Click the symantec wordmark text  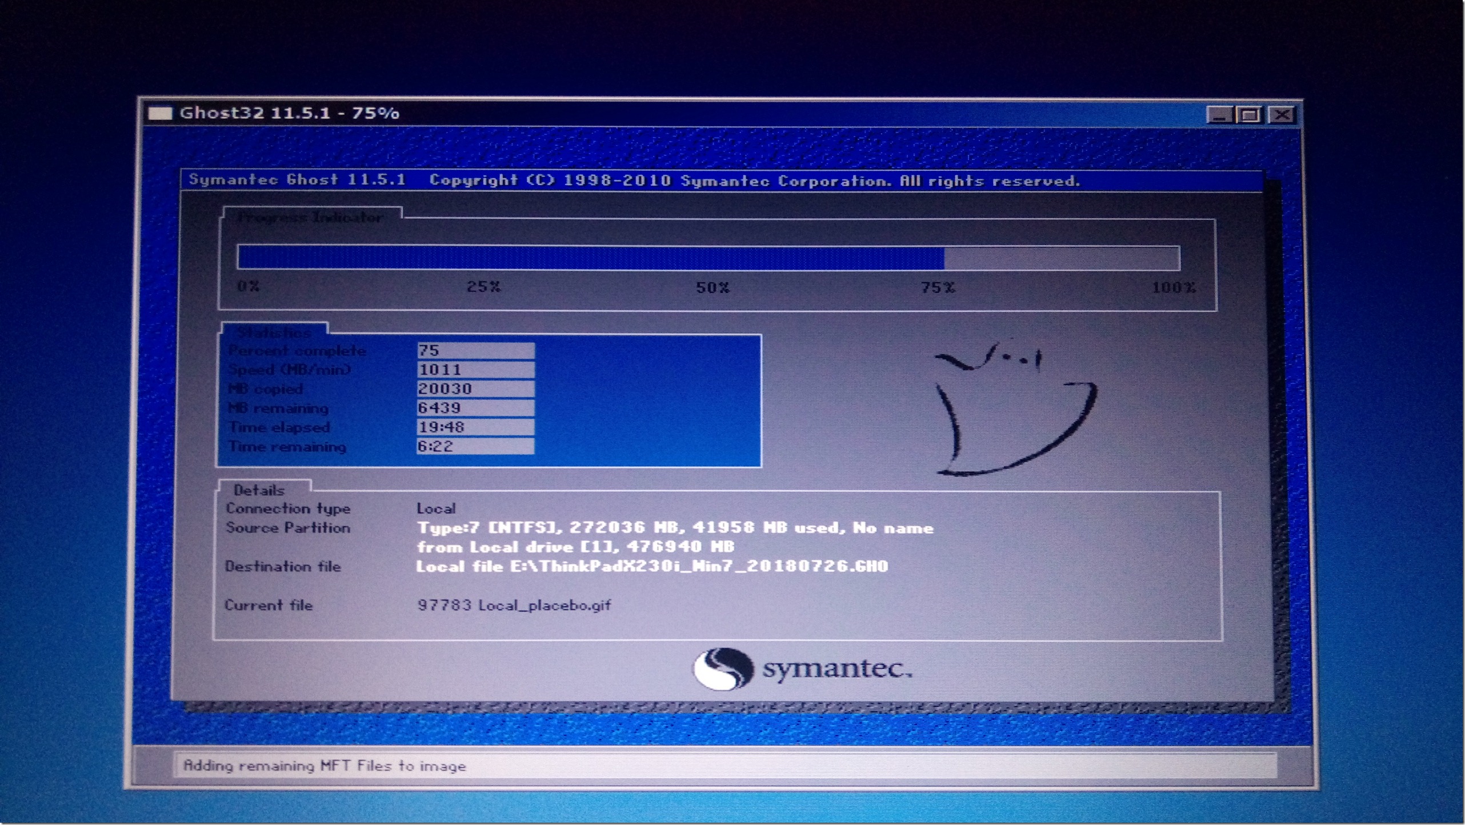[x=837, y=669]
